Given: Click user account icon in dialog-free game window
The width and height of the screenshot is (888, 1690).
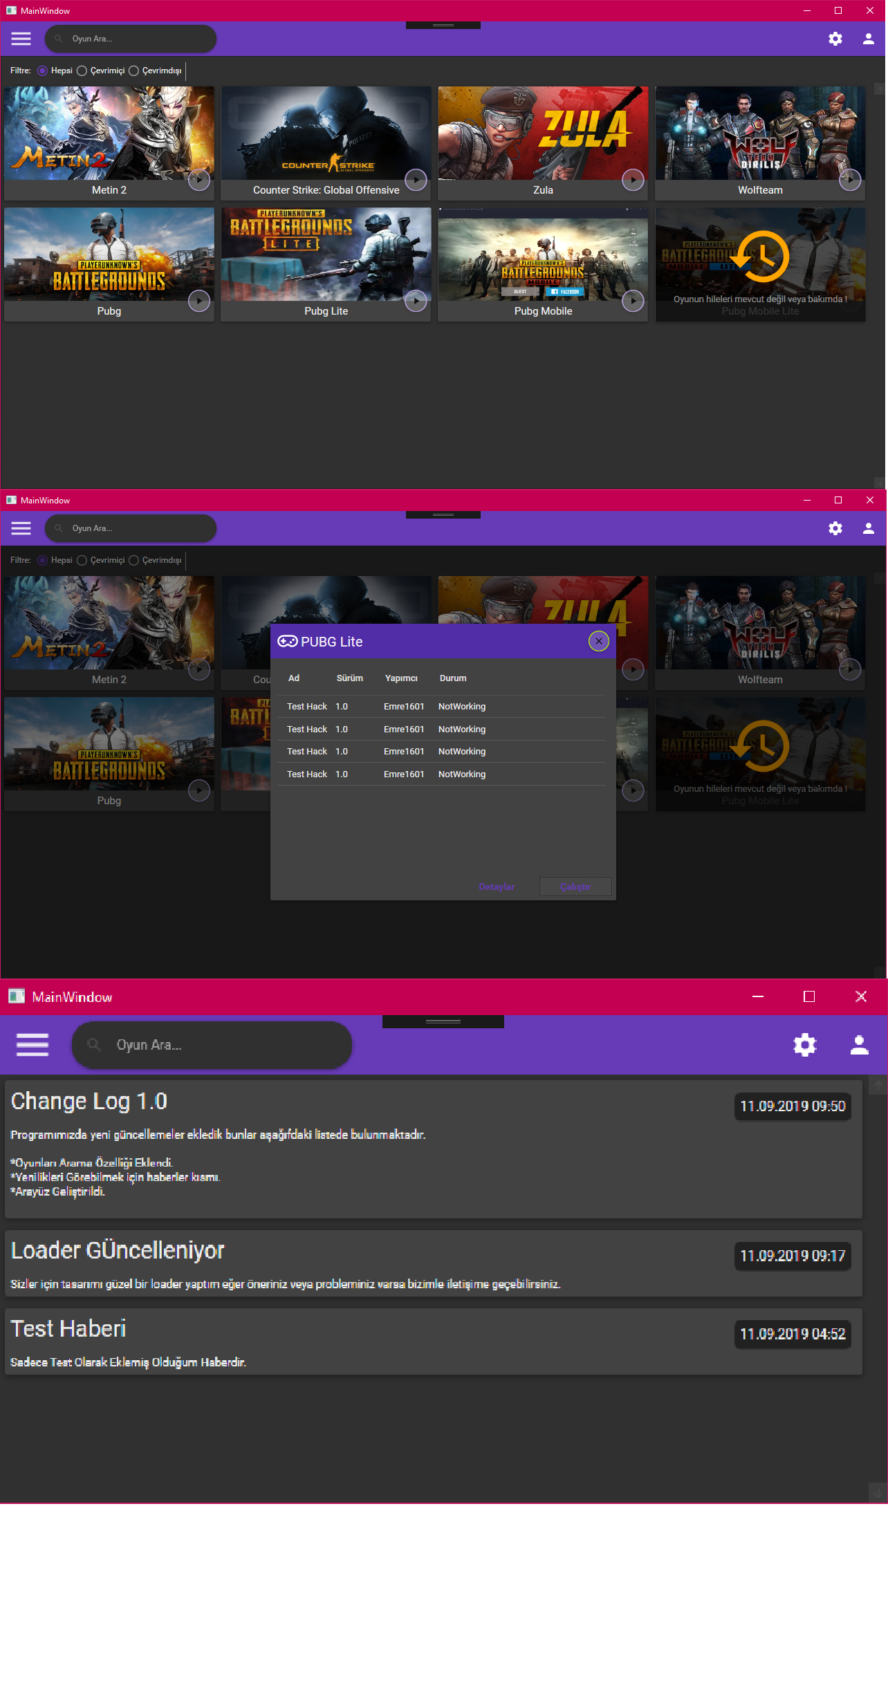Looking at the screenshot, I should click(x=869, y=39).
